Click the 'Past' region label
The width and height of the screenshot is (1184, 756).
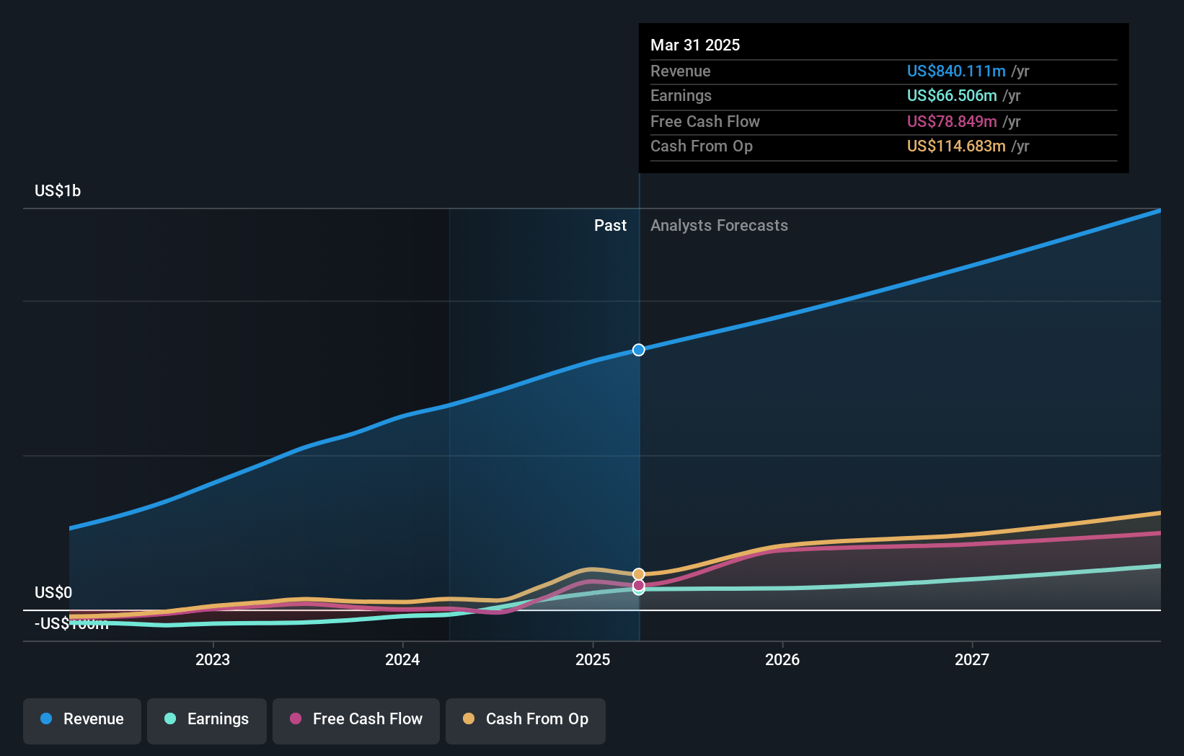click(x=610, y=225)
